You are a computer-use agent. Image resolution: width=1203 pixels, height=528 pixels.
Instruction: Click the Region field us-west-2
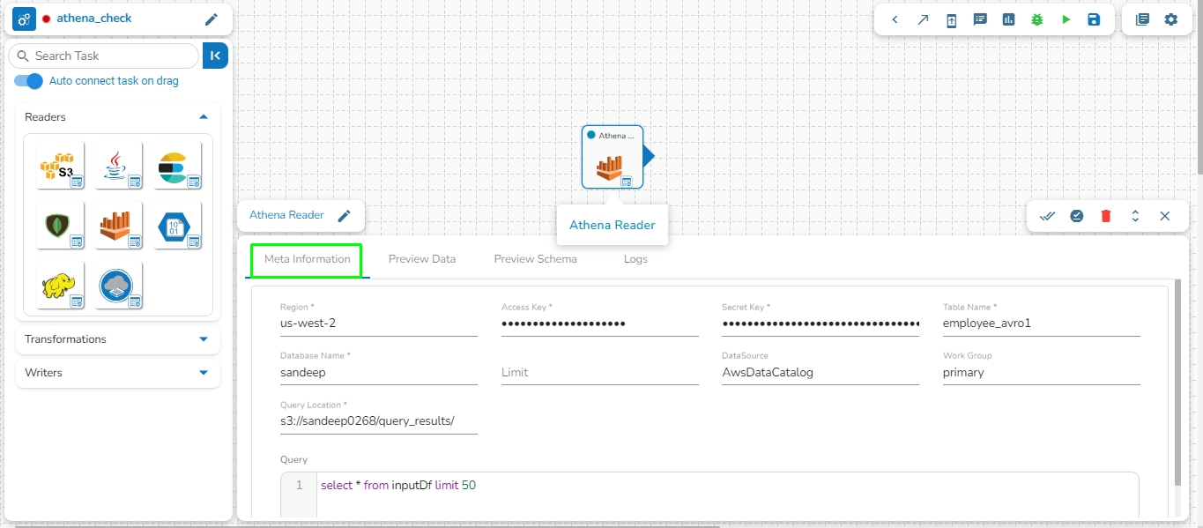[x=379, y=323]
